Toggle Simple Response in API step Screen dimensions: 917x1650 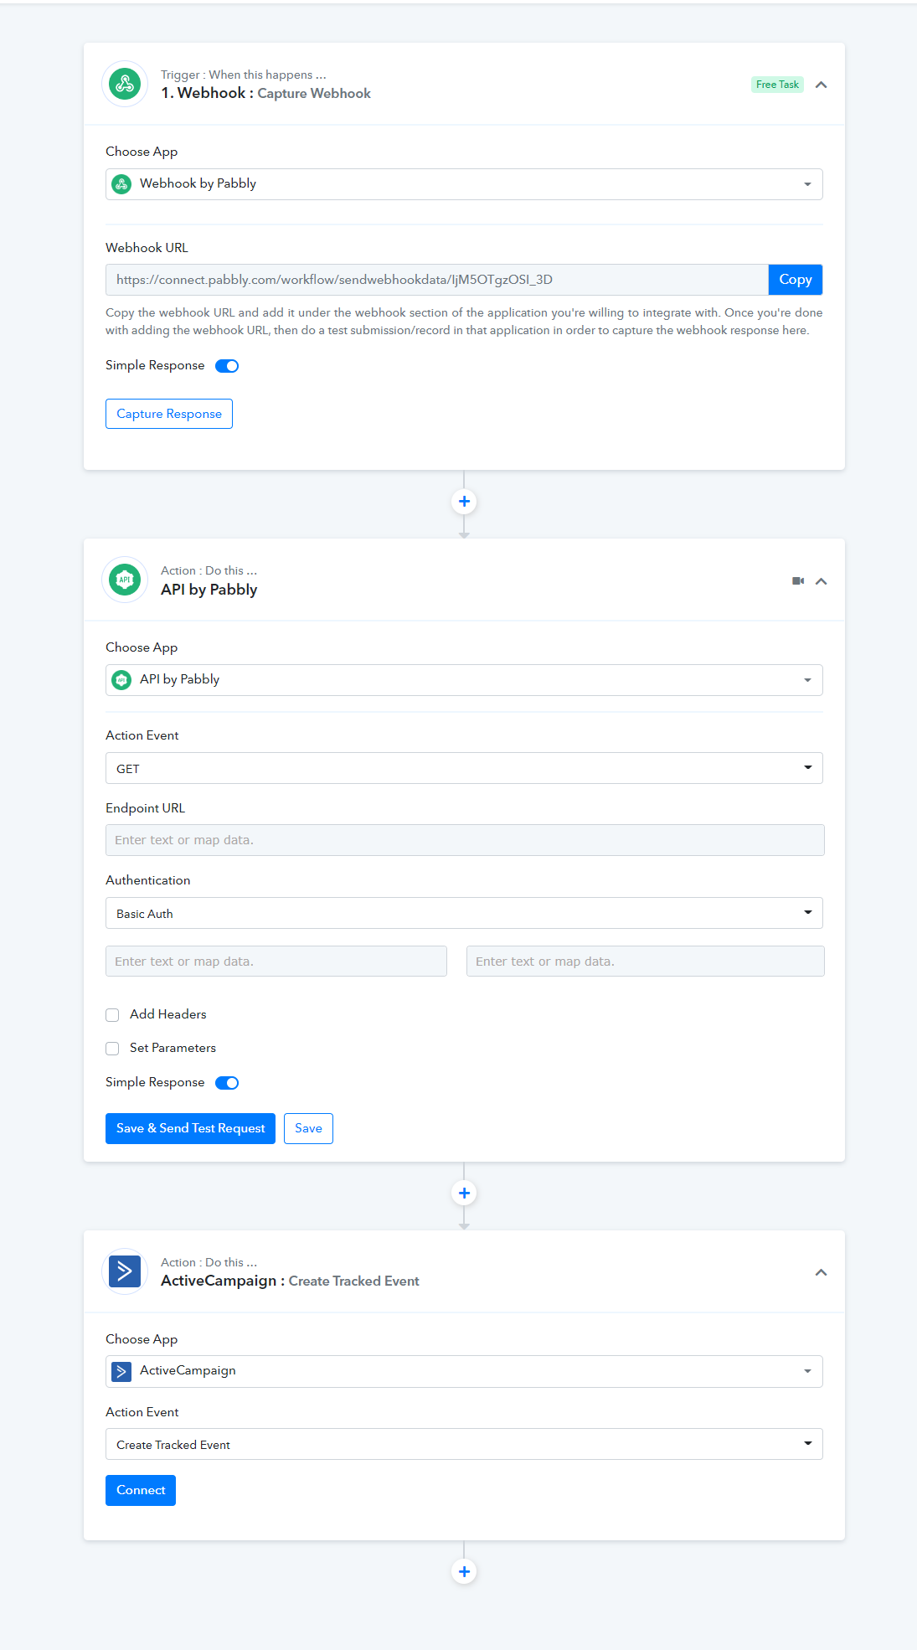(x=227, y=1083)
